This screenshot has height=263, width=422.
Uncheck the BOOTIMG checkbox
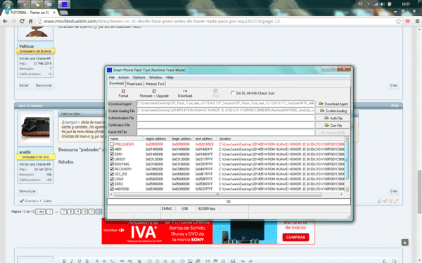pyautogui.click(x=112, y=164)
